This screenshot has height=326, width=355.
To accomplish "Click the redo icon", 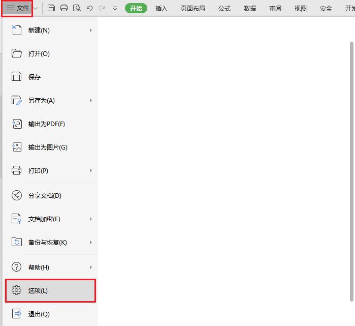I will coord(102,8).
